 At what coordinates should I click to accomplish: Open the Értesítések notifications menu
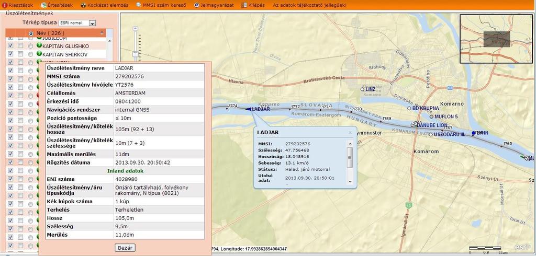(58, 5)
